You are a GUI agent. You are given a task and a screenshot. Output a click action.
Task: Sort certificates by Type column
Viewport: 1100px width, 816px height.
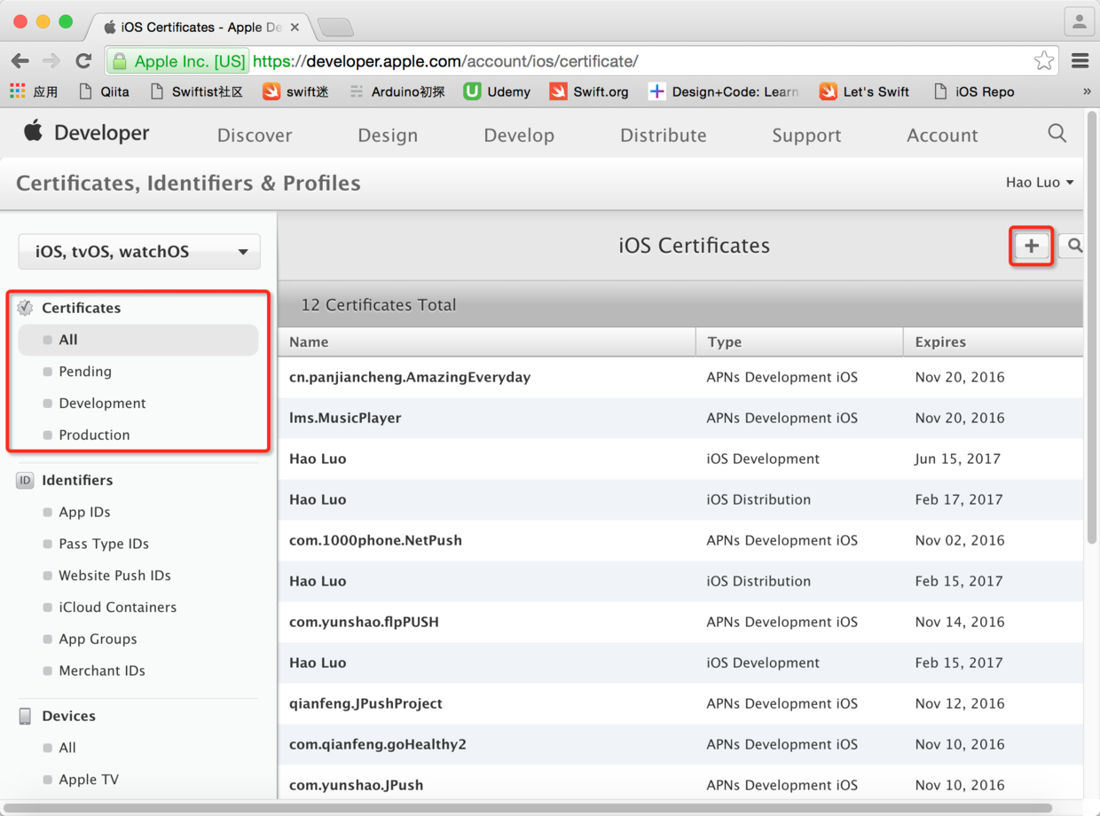(x=799, y=342)
